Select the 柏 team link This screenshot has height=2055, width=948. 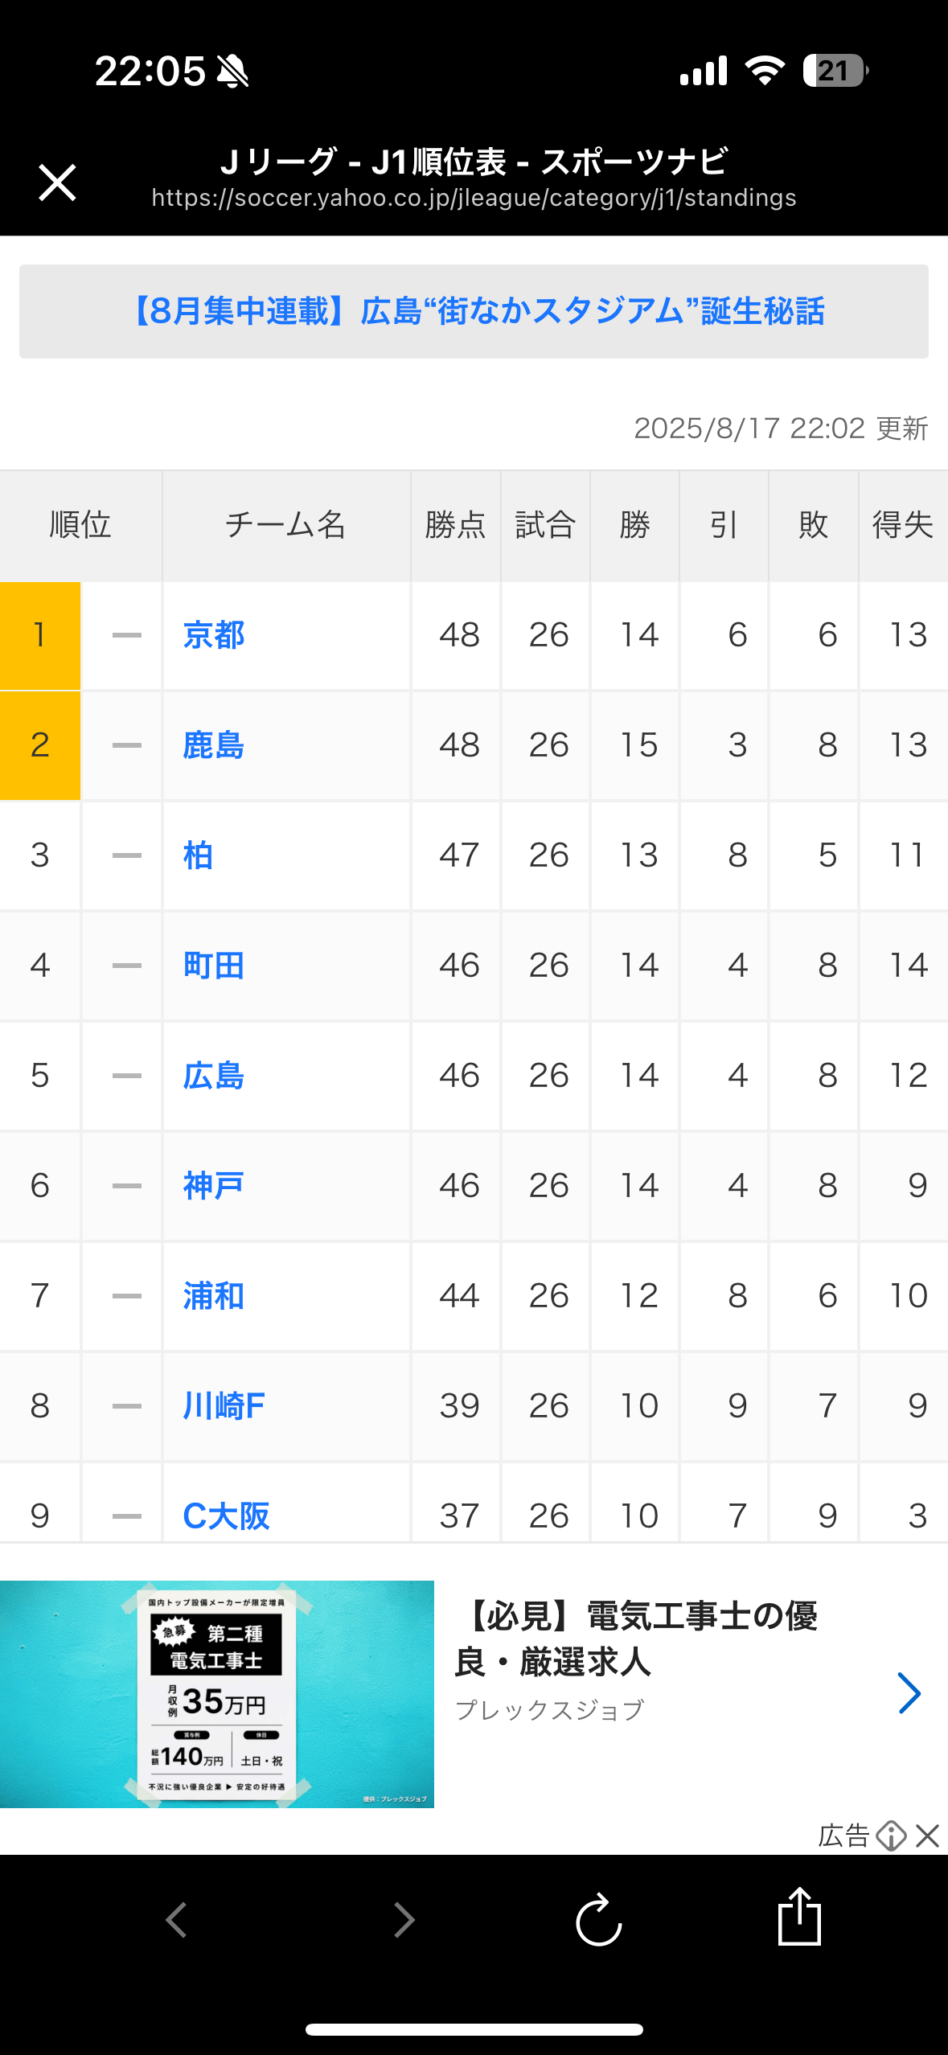coord(198,855)
